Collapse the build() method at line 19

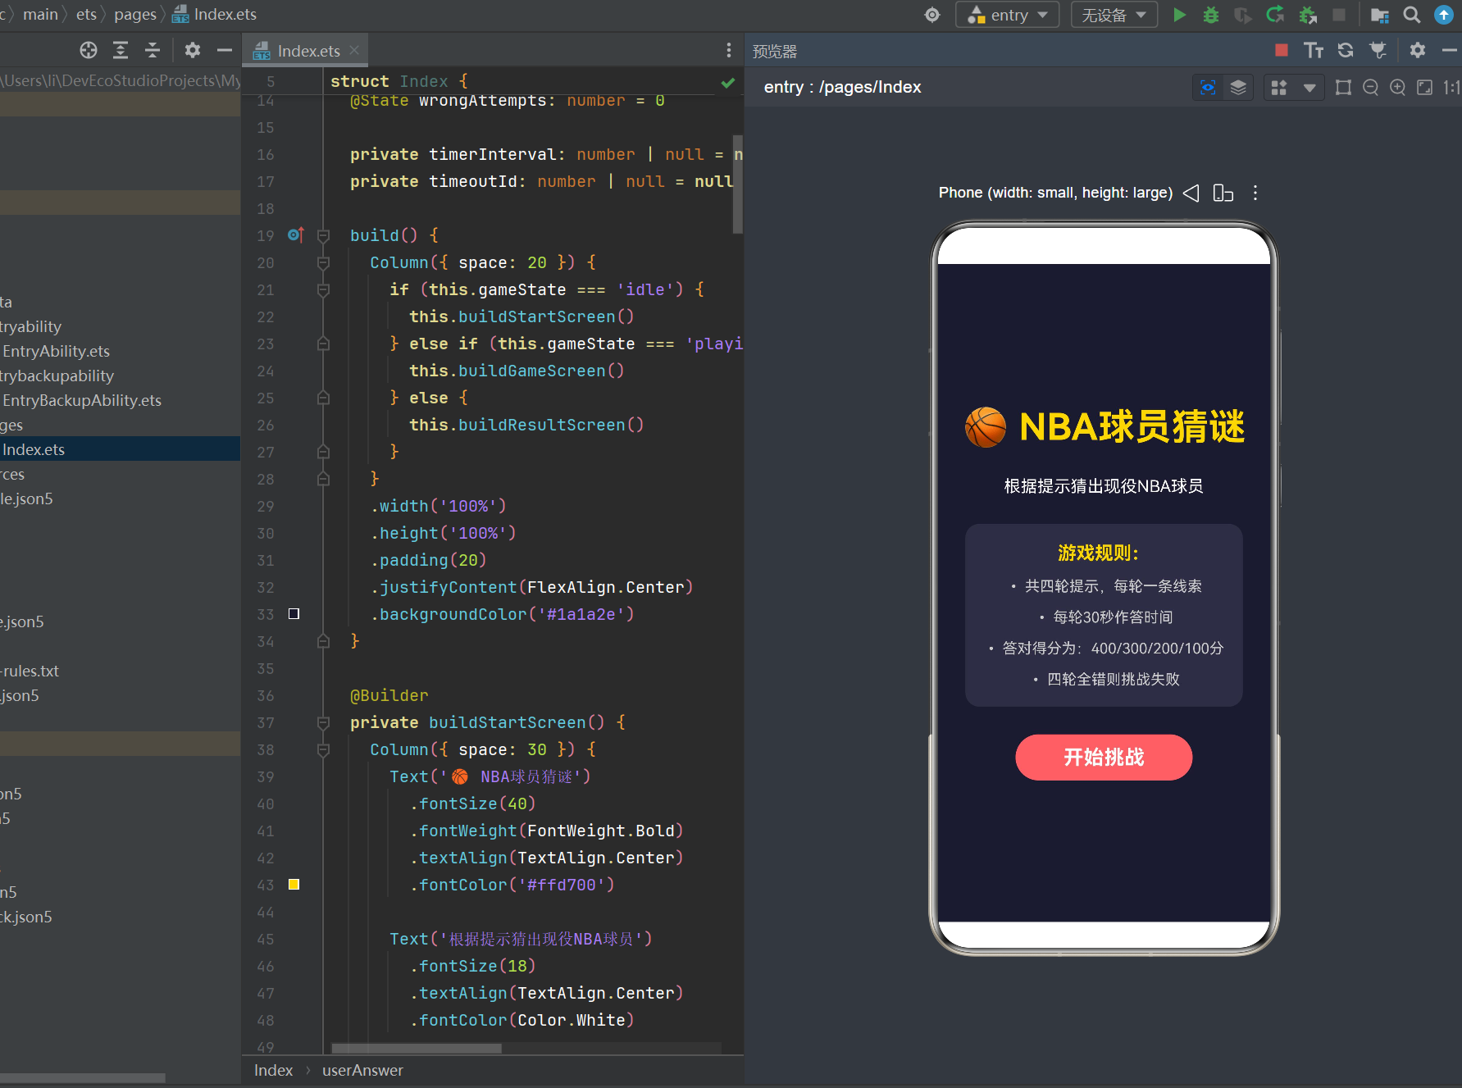[323, 236]
